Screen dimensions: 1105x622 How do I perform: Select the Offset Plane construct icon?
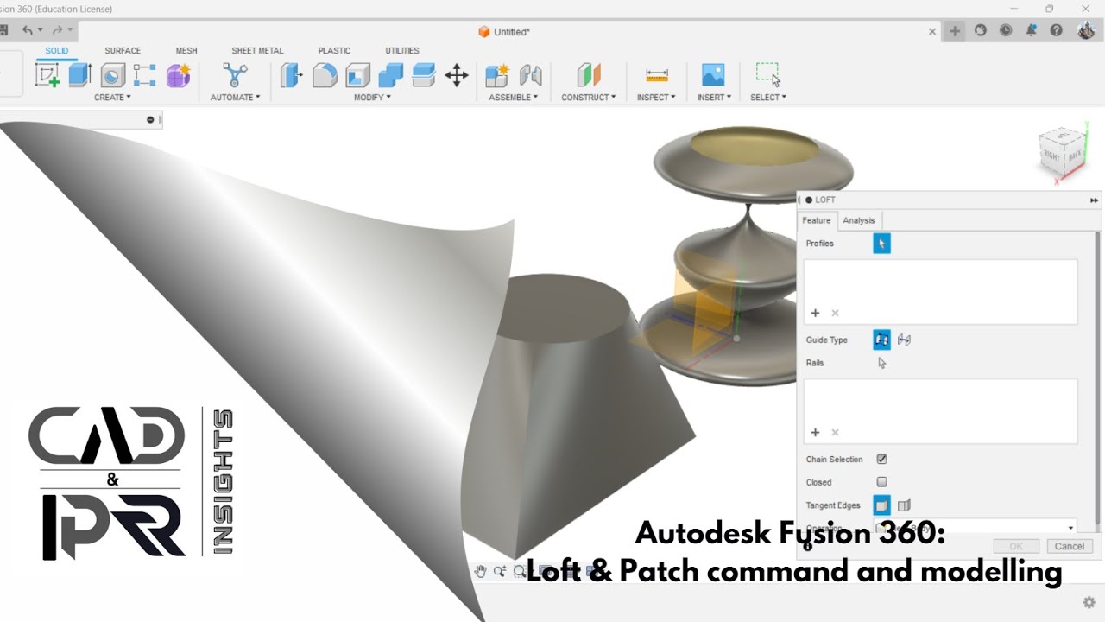pyautogui.click(x=589, y=75)
